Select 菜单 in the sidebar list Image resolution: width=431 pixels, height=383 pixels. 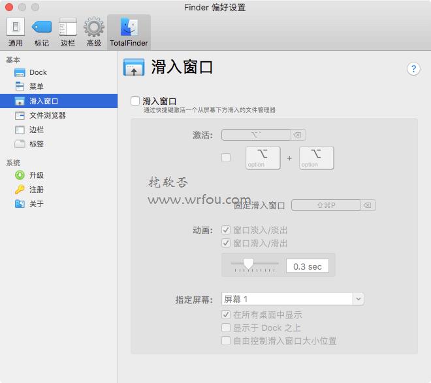pyautogui.click(x=59, y=87)
